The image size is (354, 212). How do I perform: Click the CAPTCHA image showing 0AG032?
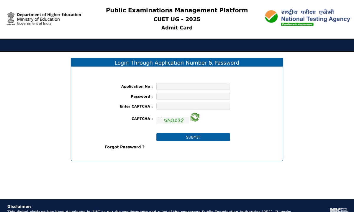tap(173, 120)
